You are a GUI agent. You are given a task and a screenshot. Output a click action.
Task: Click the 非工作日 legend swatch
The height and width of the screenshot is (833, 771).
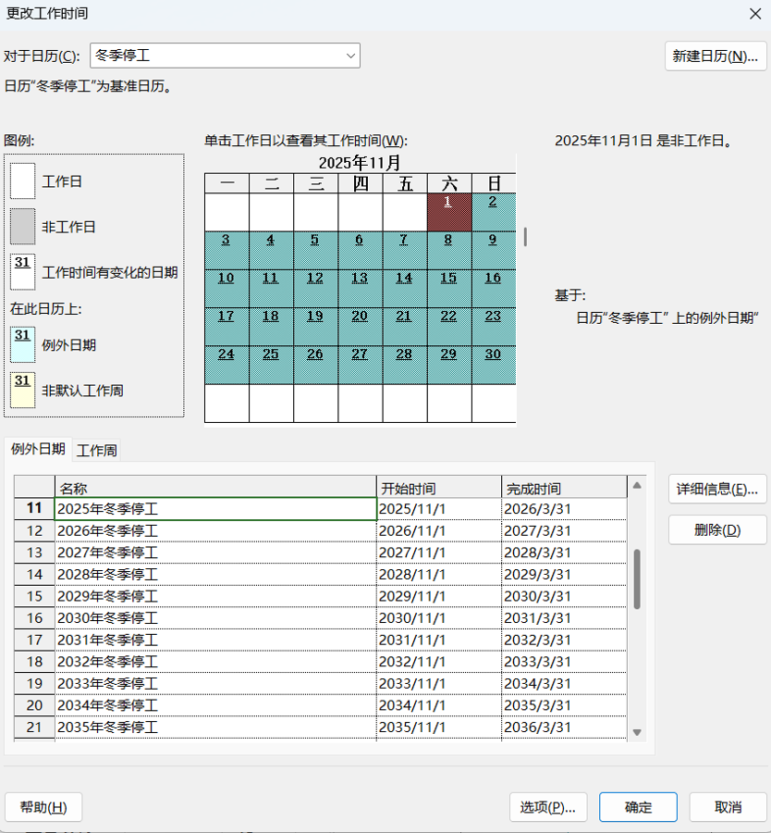(23, 227)
